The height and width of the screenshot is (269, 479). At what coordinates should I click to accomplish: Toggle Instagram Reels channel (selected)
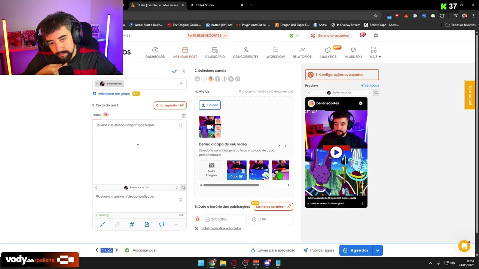tap(211, 79)
